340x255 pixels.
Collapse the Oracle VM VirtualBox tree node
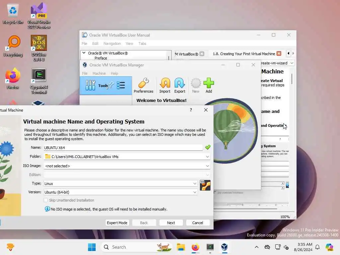[84, 53]
